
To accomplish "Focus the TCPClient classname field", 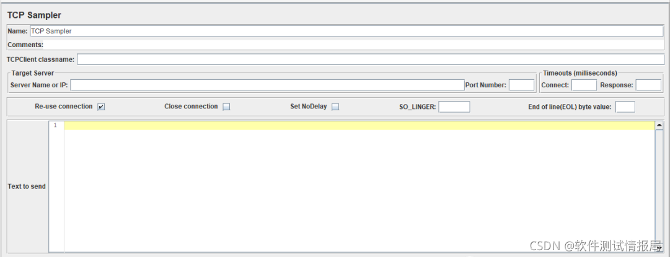I will [371, 59].
